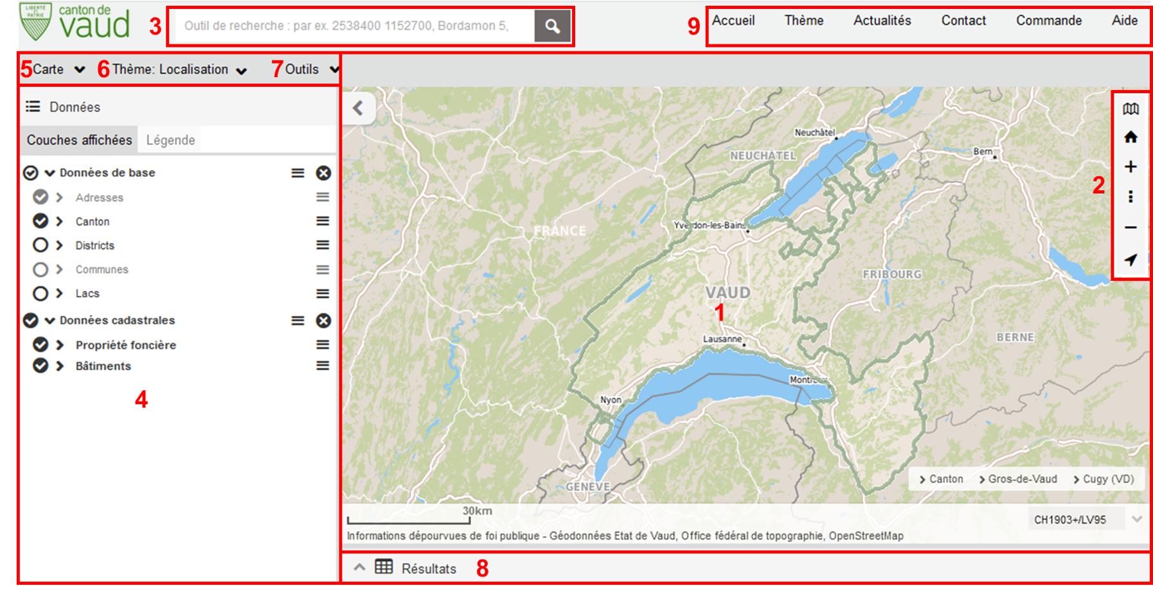Enable the Communes layer
1153x597 pixels.
pos(40,269)
